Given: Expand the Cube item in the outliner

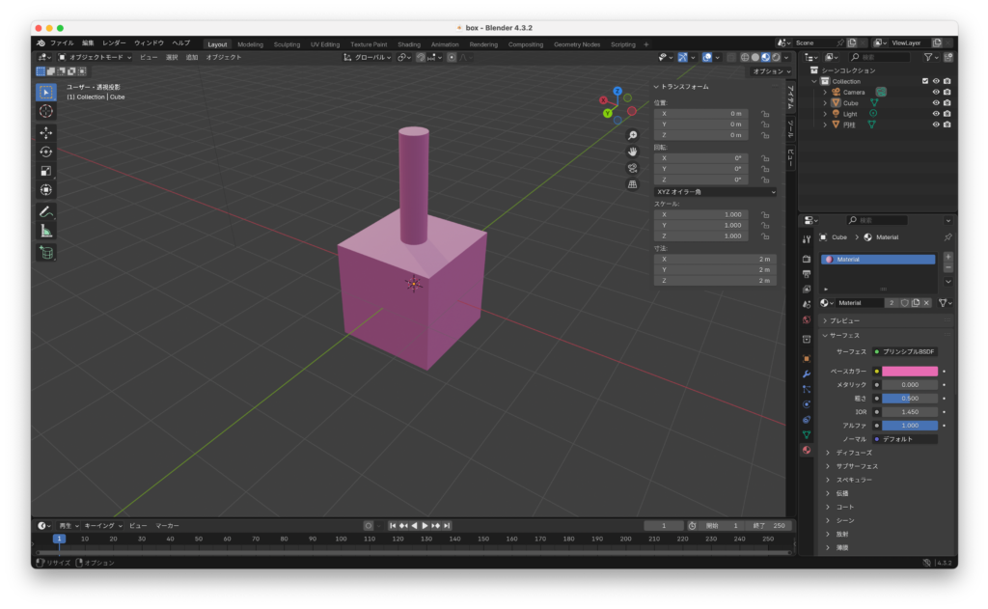Looking at the screenshot, I should pos(825,103).
